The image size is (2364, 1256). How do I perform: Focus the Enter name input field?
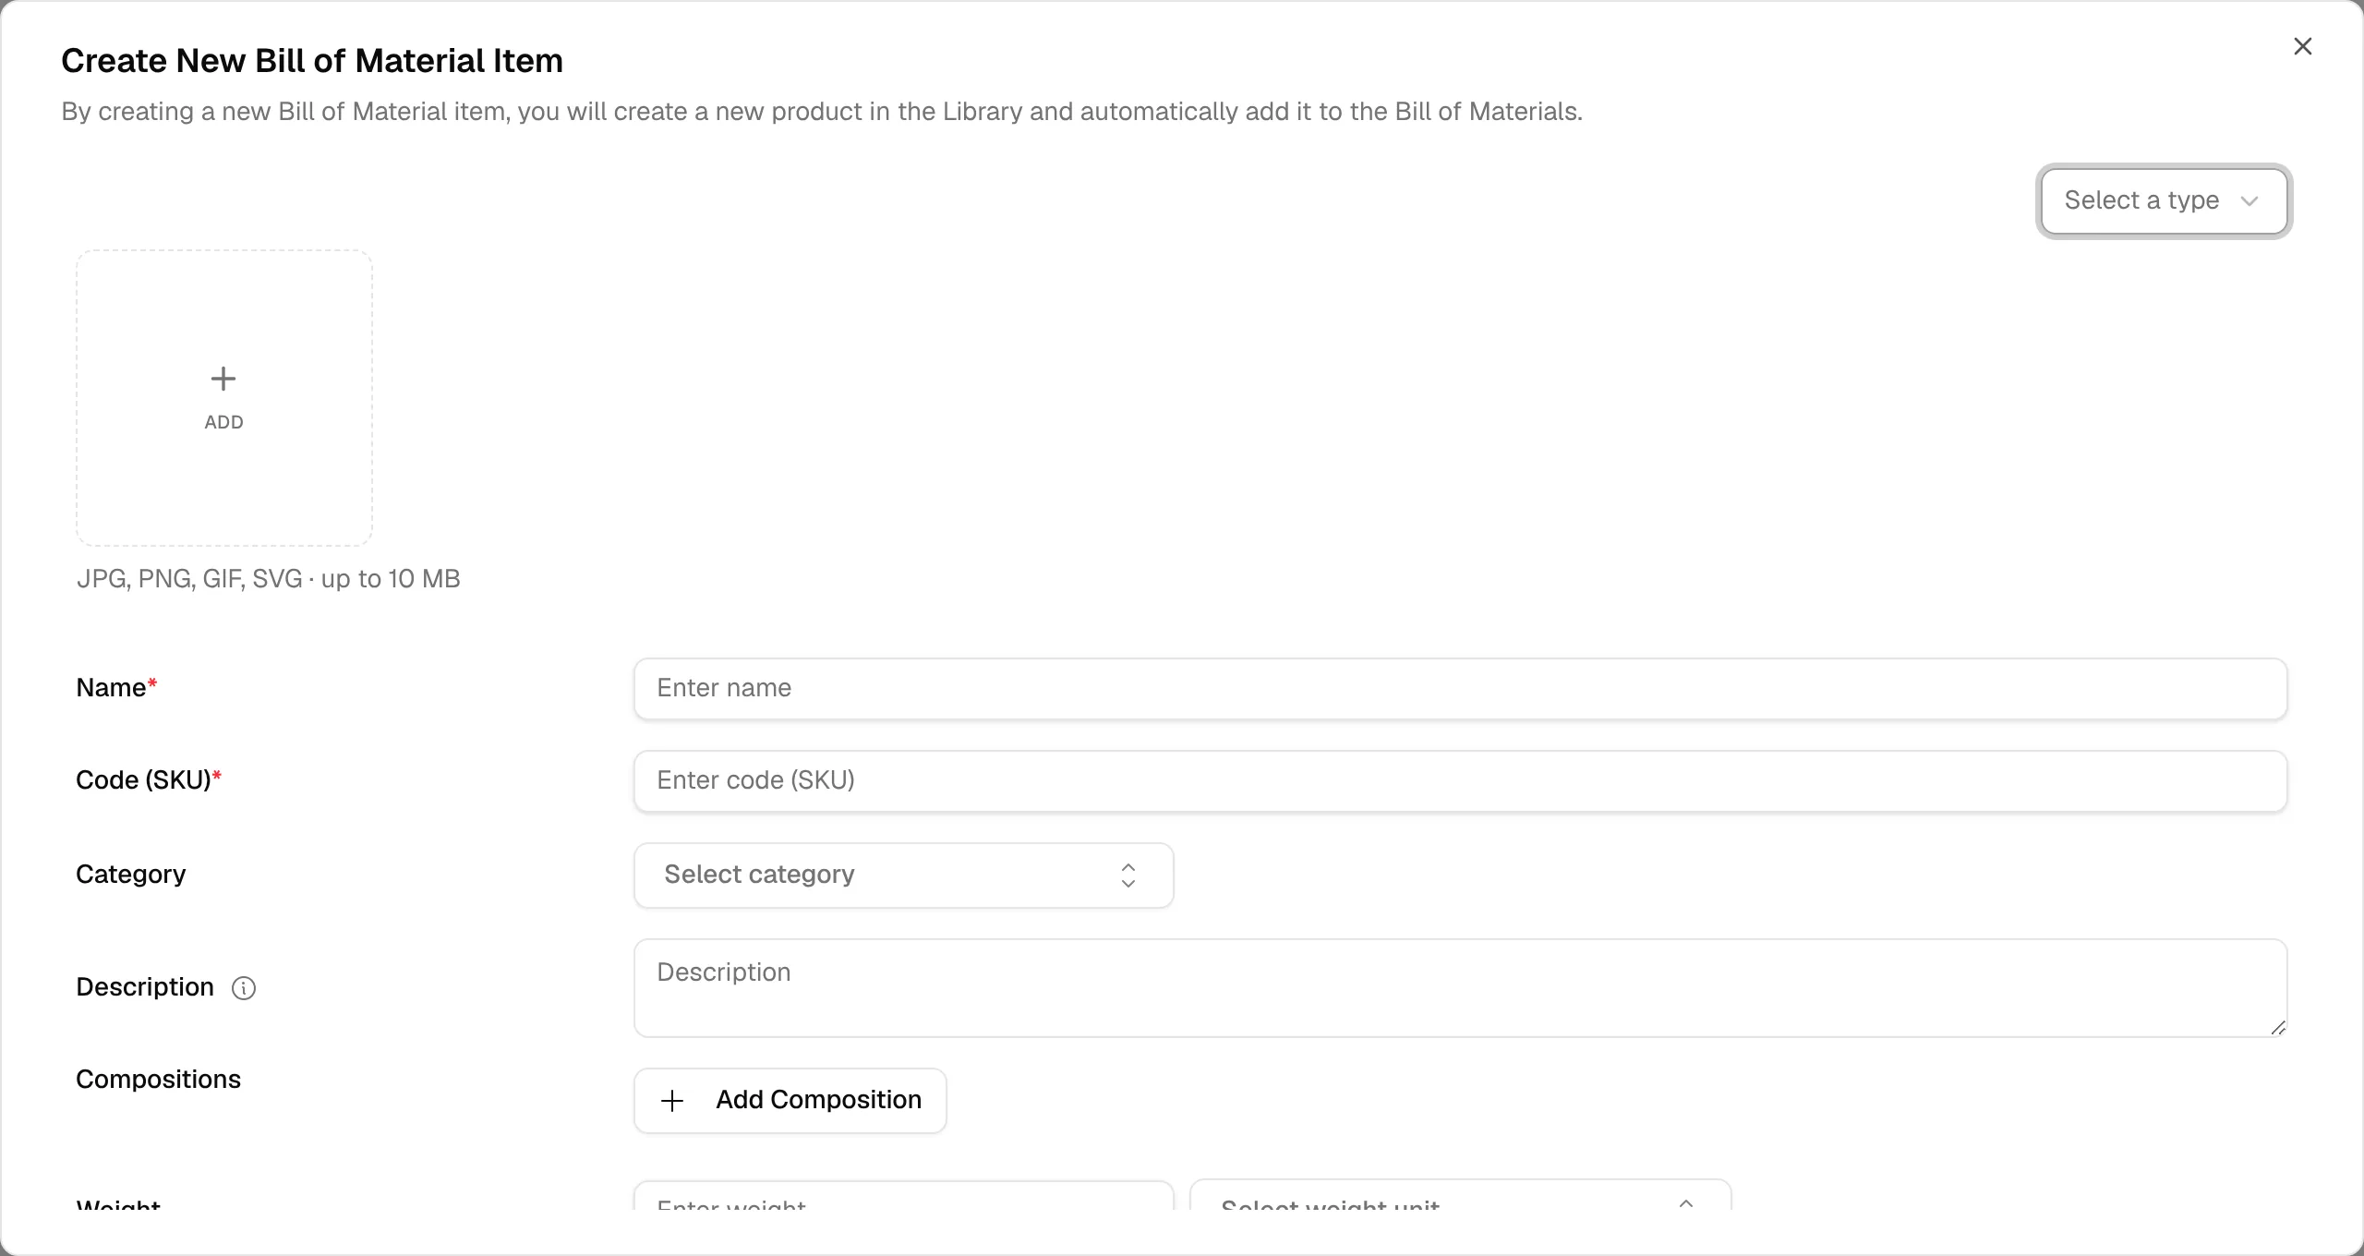pyautogui.click(x=1460, y=689)
